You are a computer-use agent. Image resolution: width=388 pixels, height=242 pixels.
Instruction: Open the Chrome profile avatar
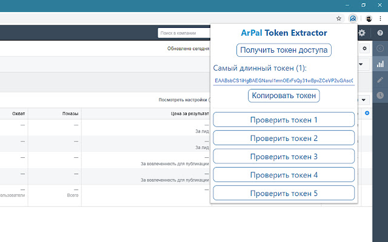[x=369, y=19]
